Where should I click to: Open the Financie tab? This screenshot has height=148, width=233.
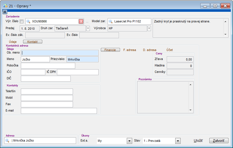click(x=110, y=50)
